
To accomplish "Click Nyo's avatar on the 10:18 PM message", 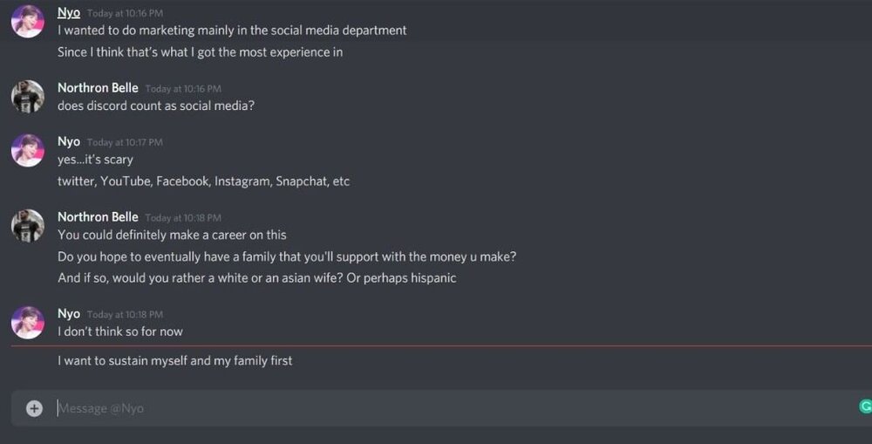I will (28, 323).
